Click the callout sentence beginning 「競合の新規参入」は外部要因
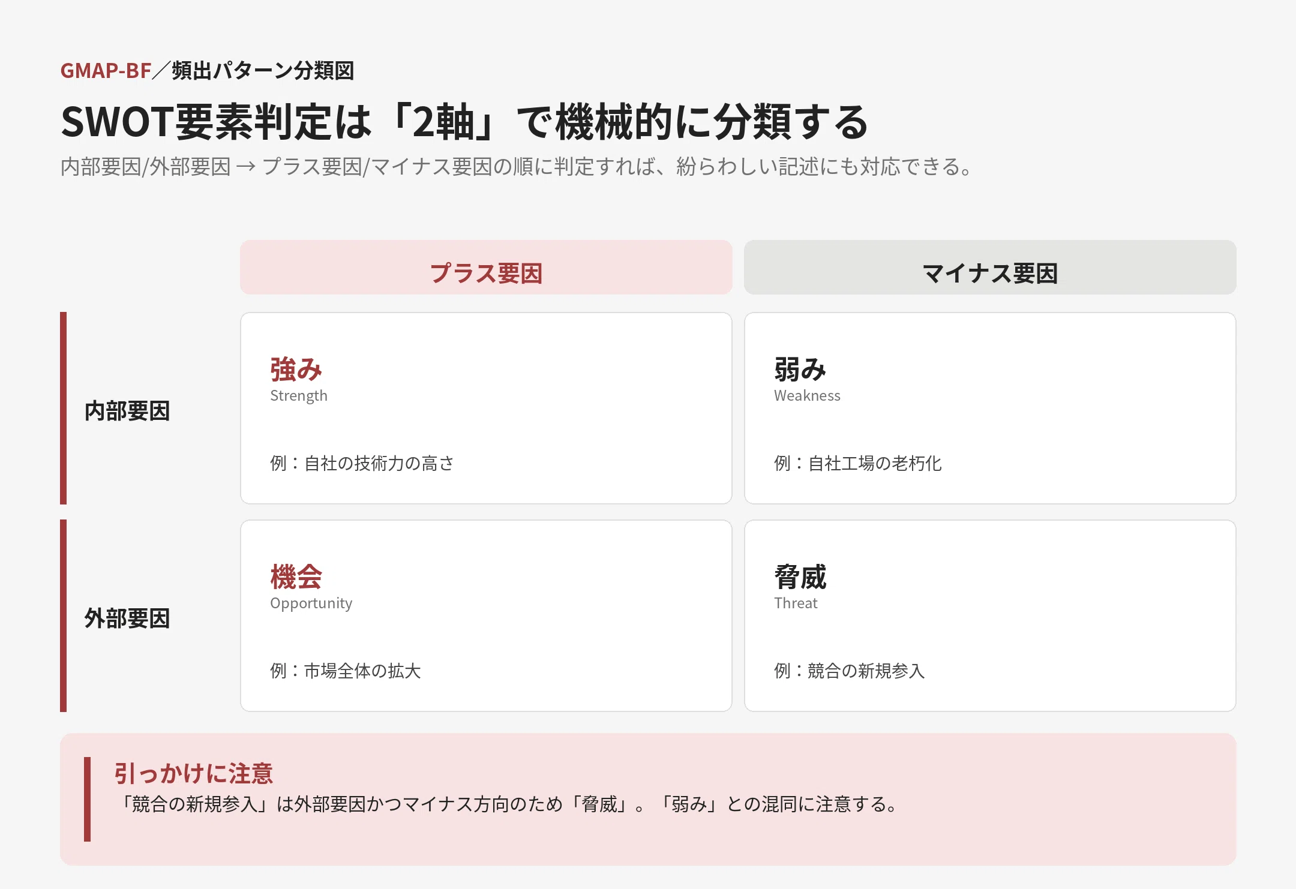 [x=508, y=804]
